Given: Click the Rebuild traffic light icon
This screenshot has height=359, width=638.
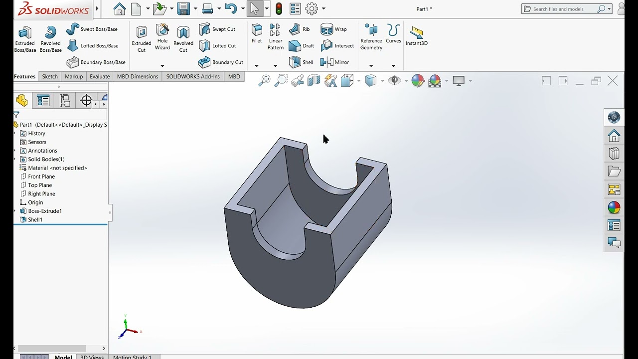Looking at the screenshot, I should [x=279, y=8].
